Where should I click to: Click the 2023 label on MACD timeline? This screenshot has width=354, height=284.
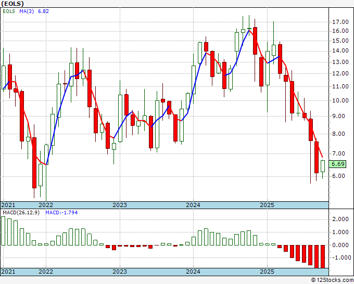tap(120, 272)
